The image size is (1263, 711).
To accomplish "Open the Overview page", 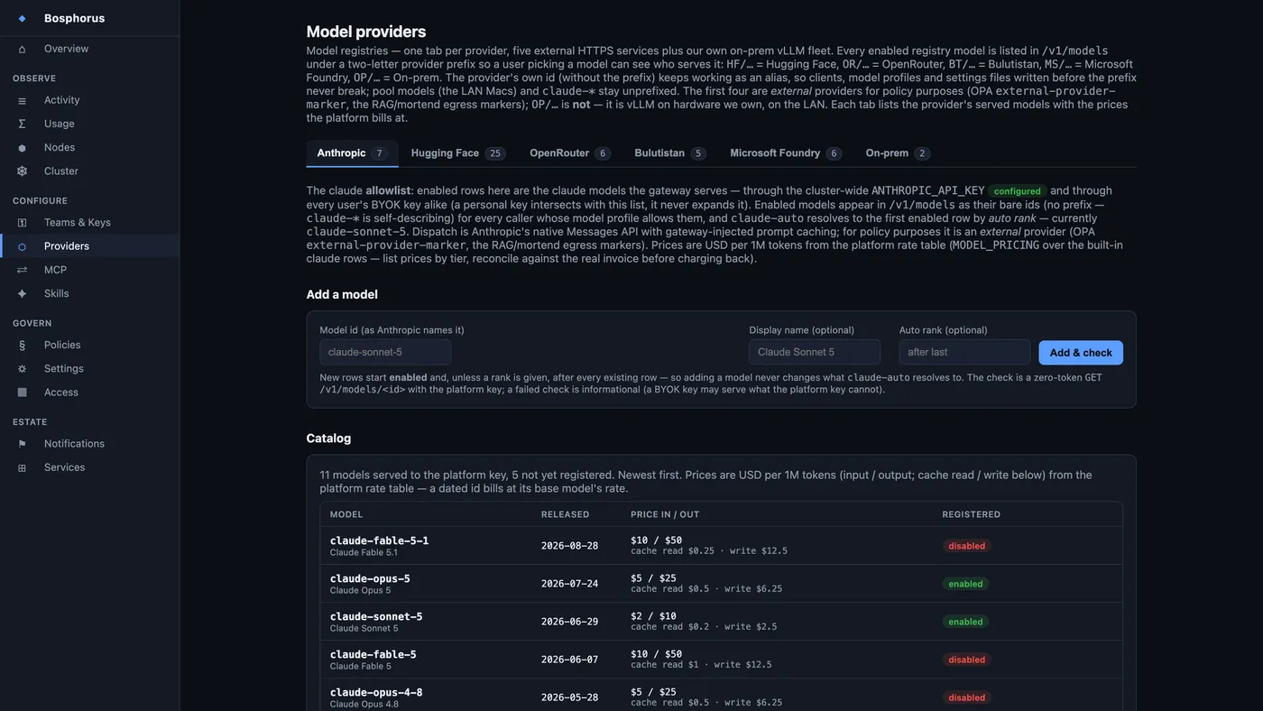I will 89,49.
